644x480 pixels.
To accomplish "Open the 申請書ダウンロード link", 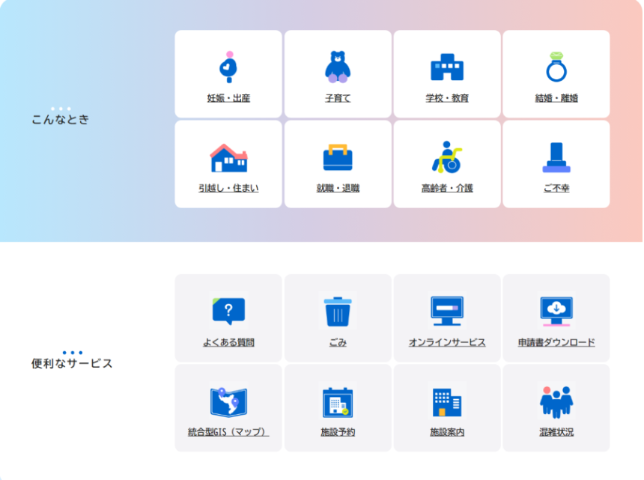I will (556, 343).
